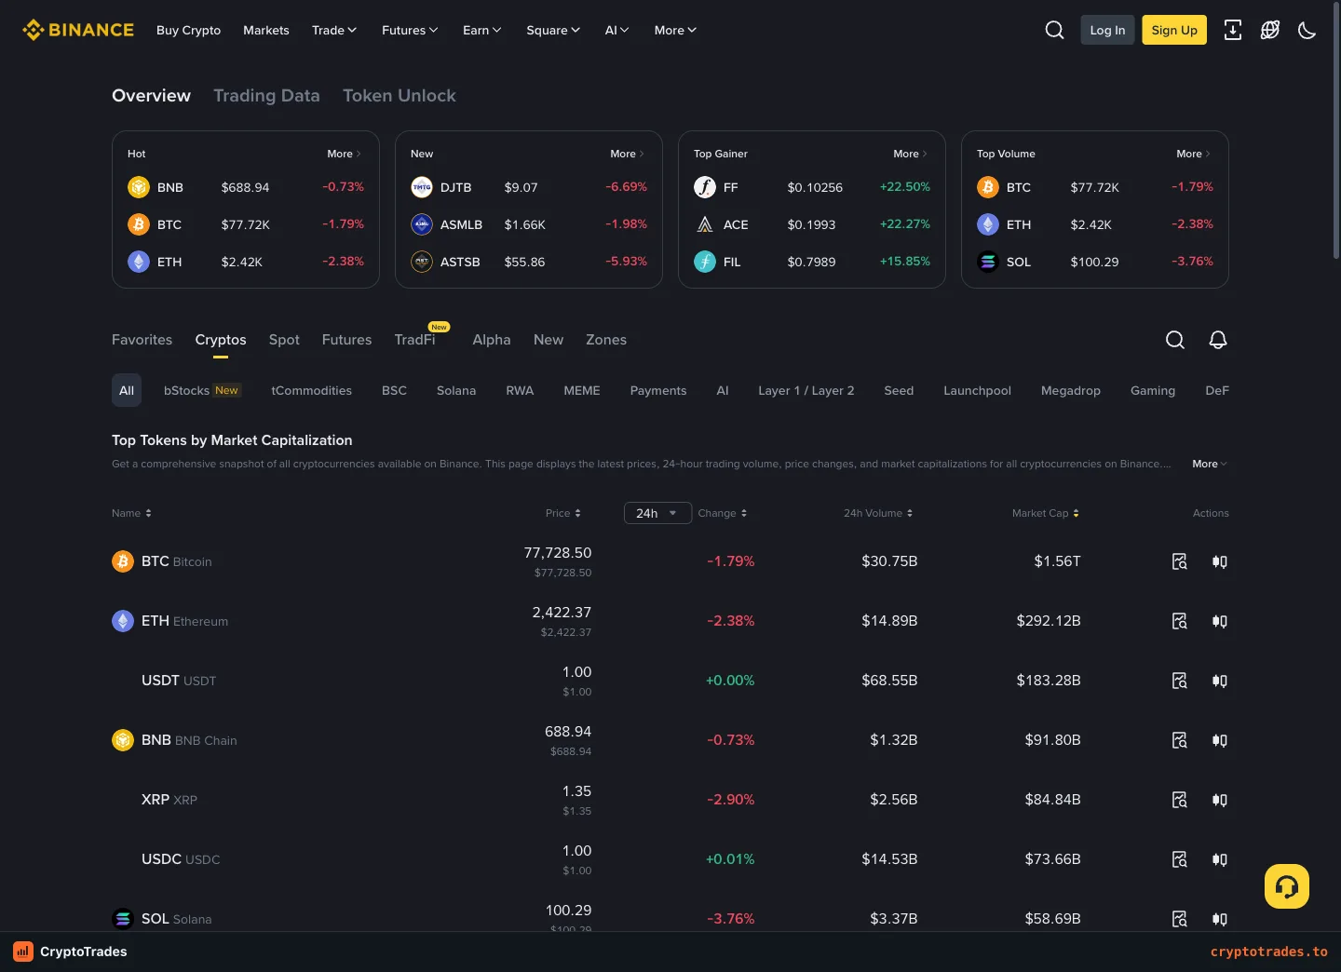
Task: Open ETH detail icon in Actions column
Action: point(1179,621)
